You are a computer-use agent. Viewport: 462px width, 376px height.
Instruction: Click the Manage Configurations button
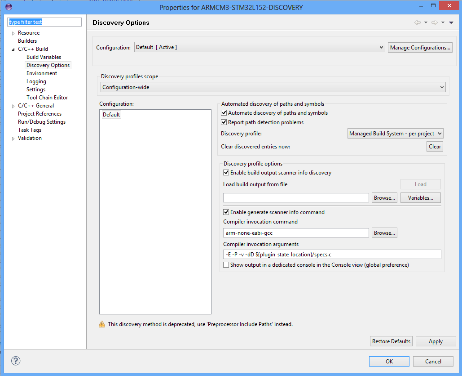click(x=420, y=48)
